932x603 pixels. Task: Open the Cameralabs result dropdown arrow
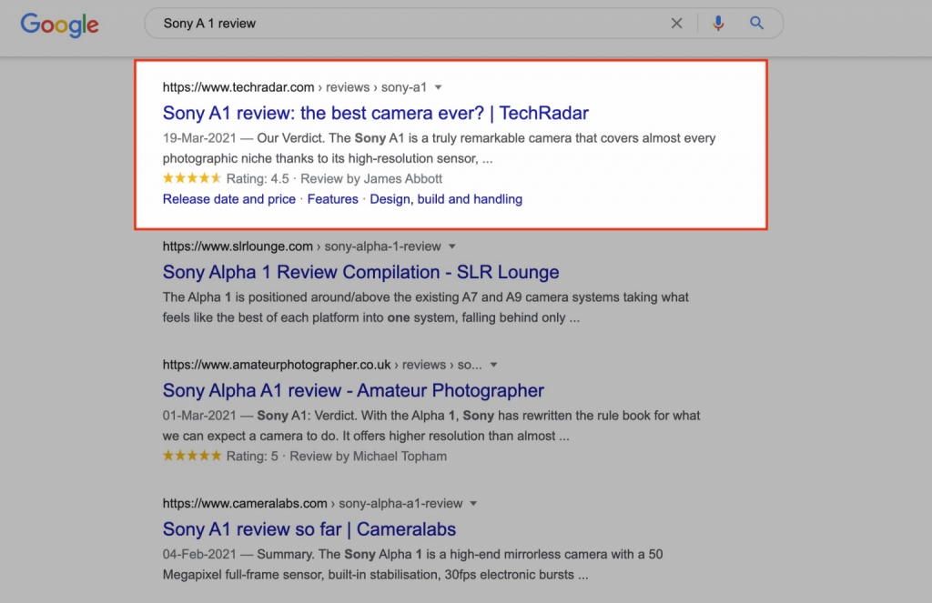[x=473, y=503]
